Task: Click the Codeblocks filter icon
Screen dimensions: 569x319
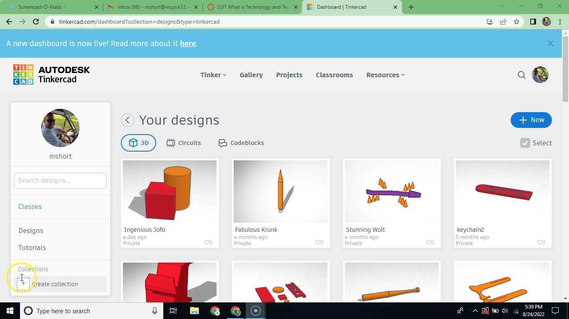Action: coord(223,142)
